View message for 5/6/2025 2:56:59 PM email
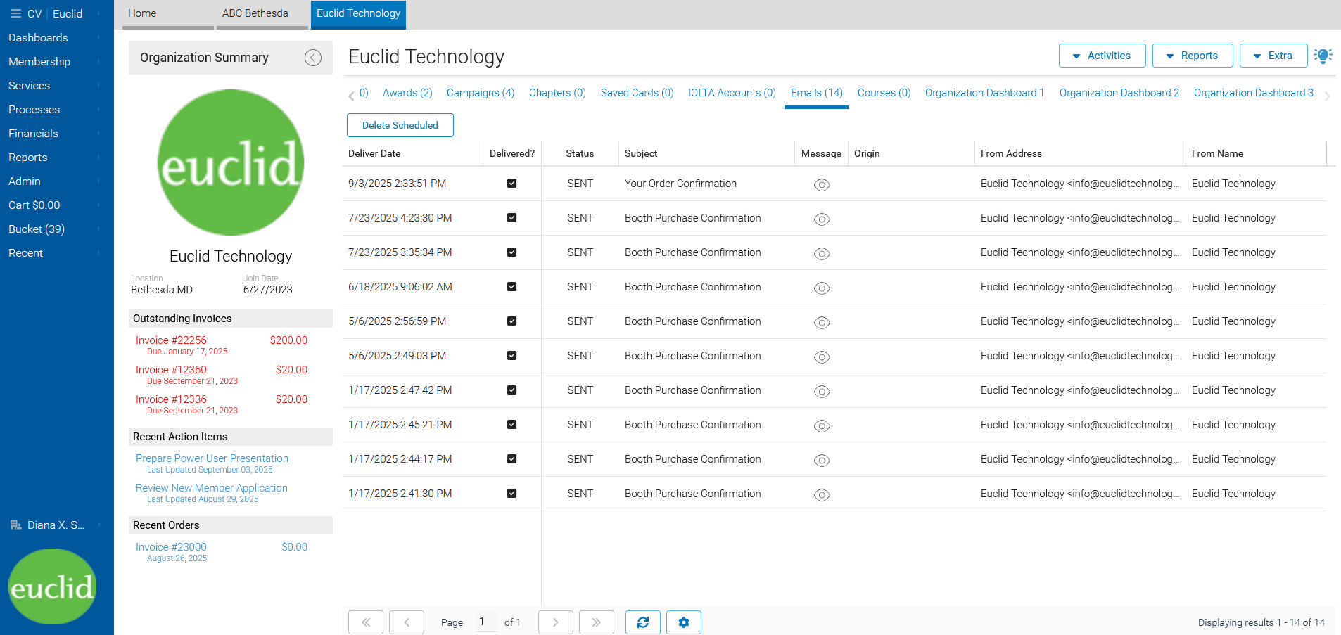 tap(822, 322)
